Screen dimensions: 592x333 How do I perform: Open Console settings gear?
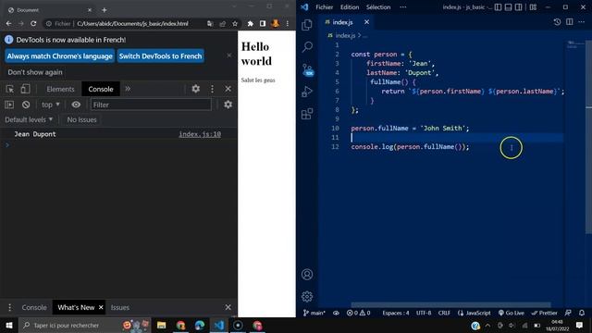pos(228,105)
